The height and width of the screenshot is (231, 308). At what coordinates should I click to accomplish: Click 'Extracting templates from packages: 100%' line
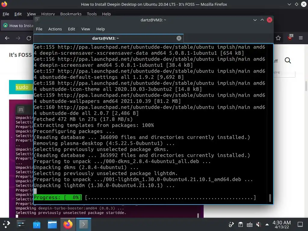[94, 125]
